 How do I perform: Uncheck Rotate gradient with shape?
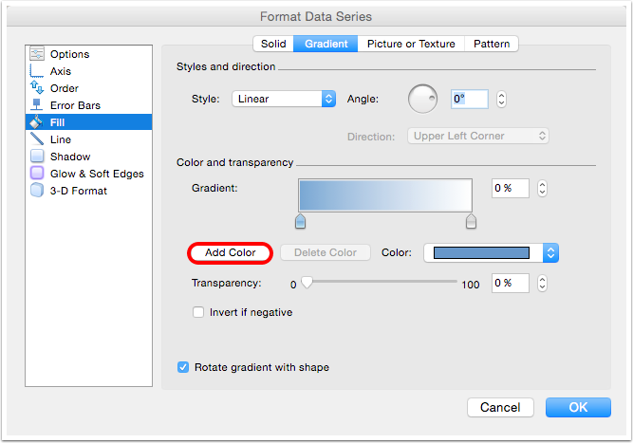(183, 367)
